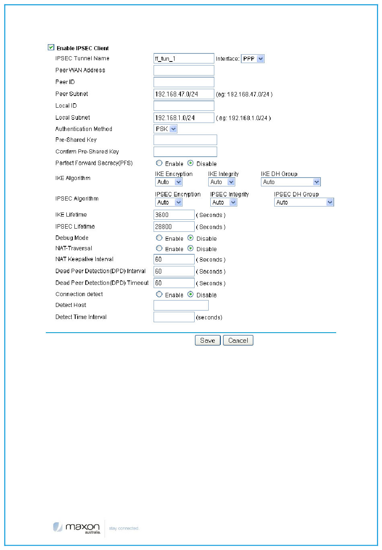Expand the IKE Integrity dropdown
Viewport: 382px width, 550px height.
point(222,182)
